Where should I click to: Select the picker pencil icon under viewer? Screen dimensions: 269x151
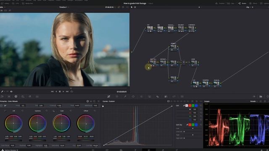coord(2,91)
